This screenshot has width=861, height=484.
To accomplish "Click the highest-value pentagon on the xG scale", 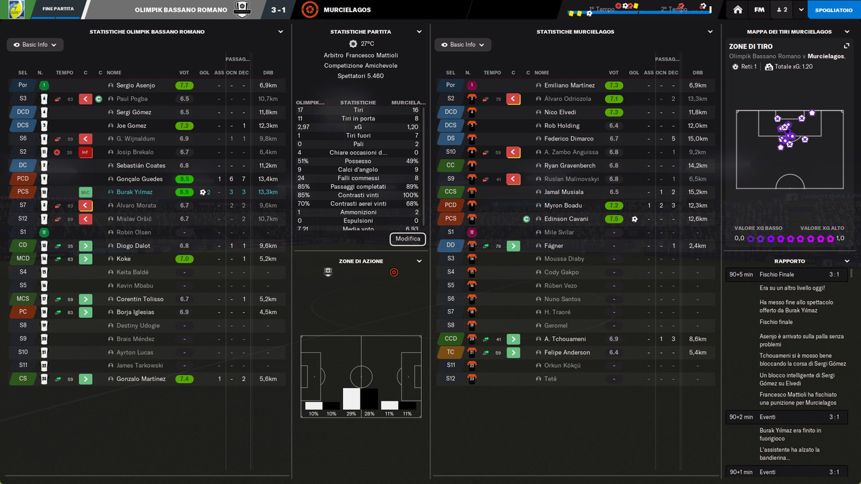I will coord(831,239).
